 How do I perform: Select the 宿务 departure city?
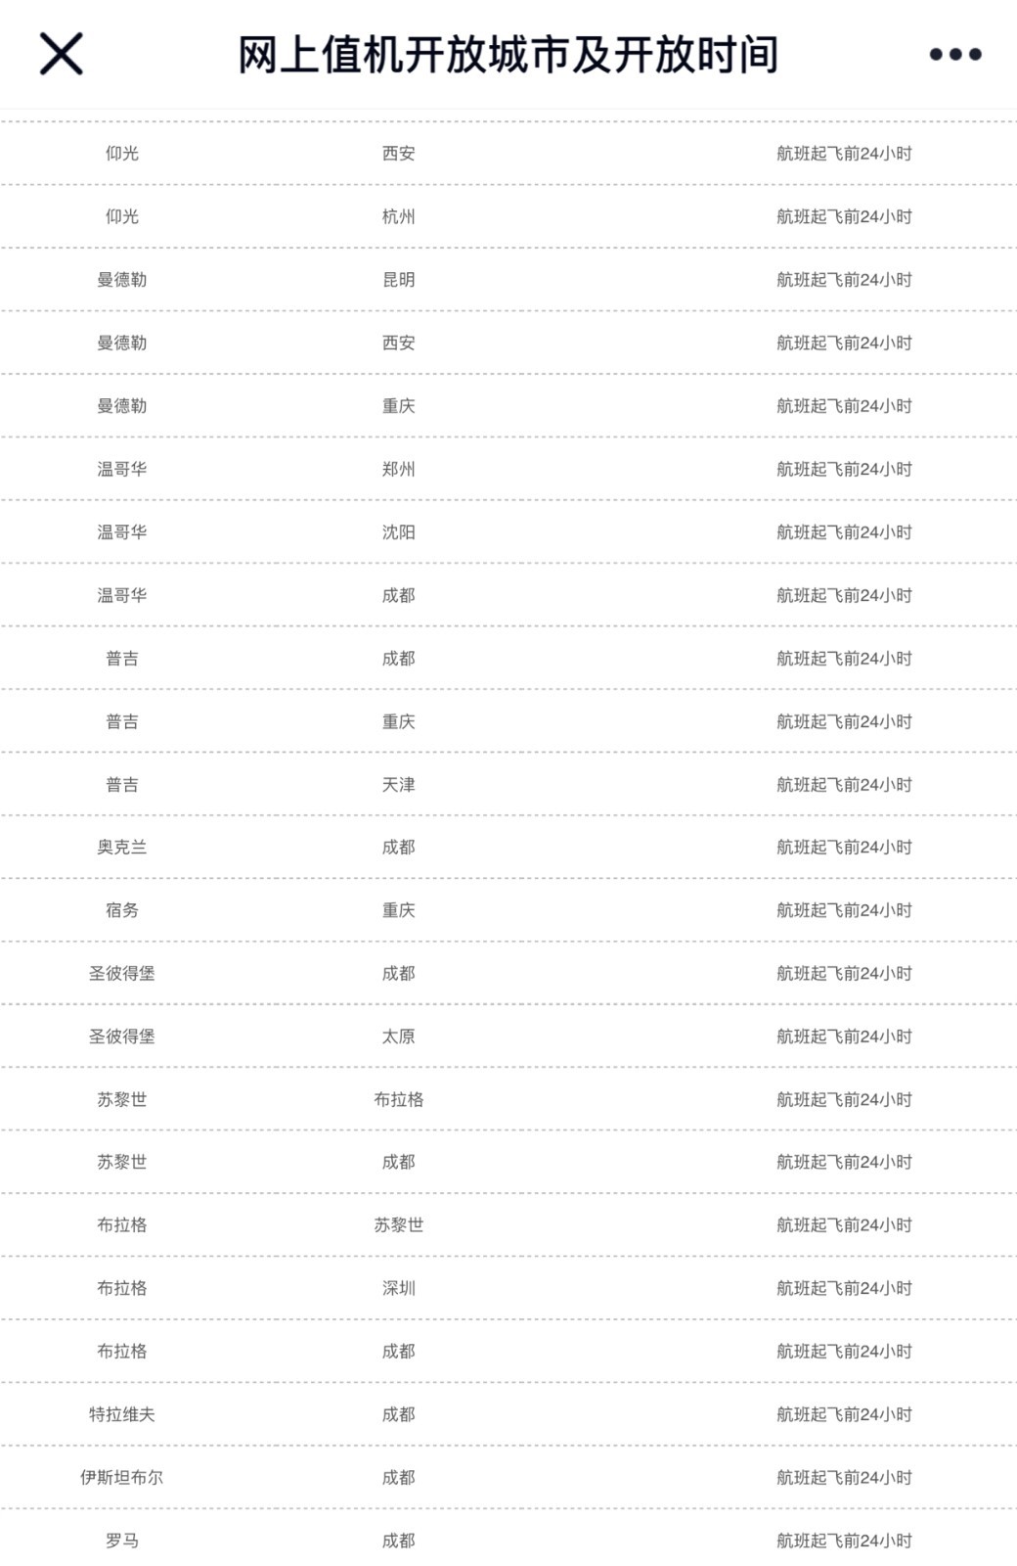pyautogui.click(x=121, y=910)
